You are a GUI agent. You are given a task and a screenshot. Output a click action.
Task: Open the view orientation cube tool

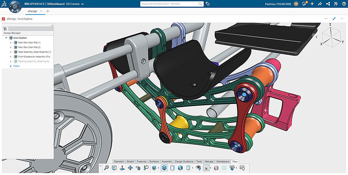(x=114, y=168)
